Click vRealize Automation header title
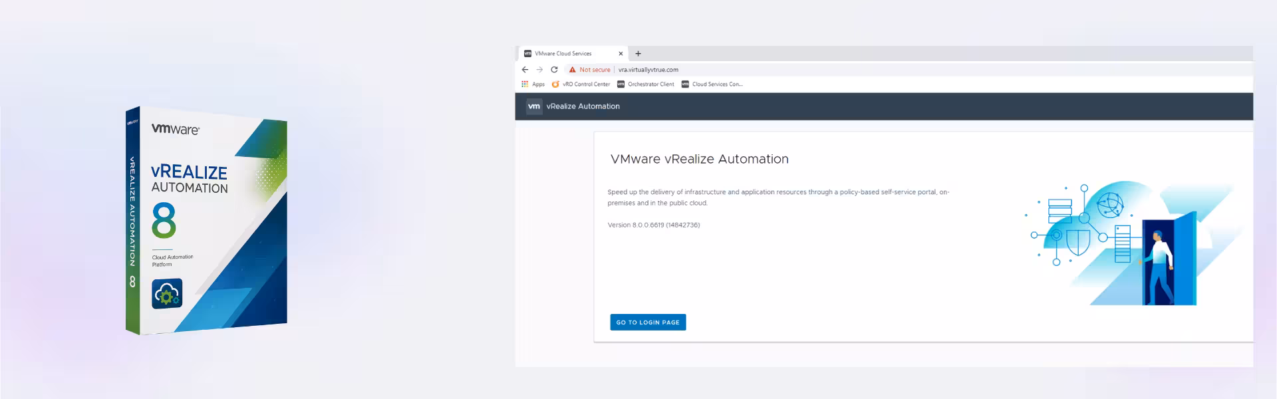1277x399 pixels. point(583,106)
